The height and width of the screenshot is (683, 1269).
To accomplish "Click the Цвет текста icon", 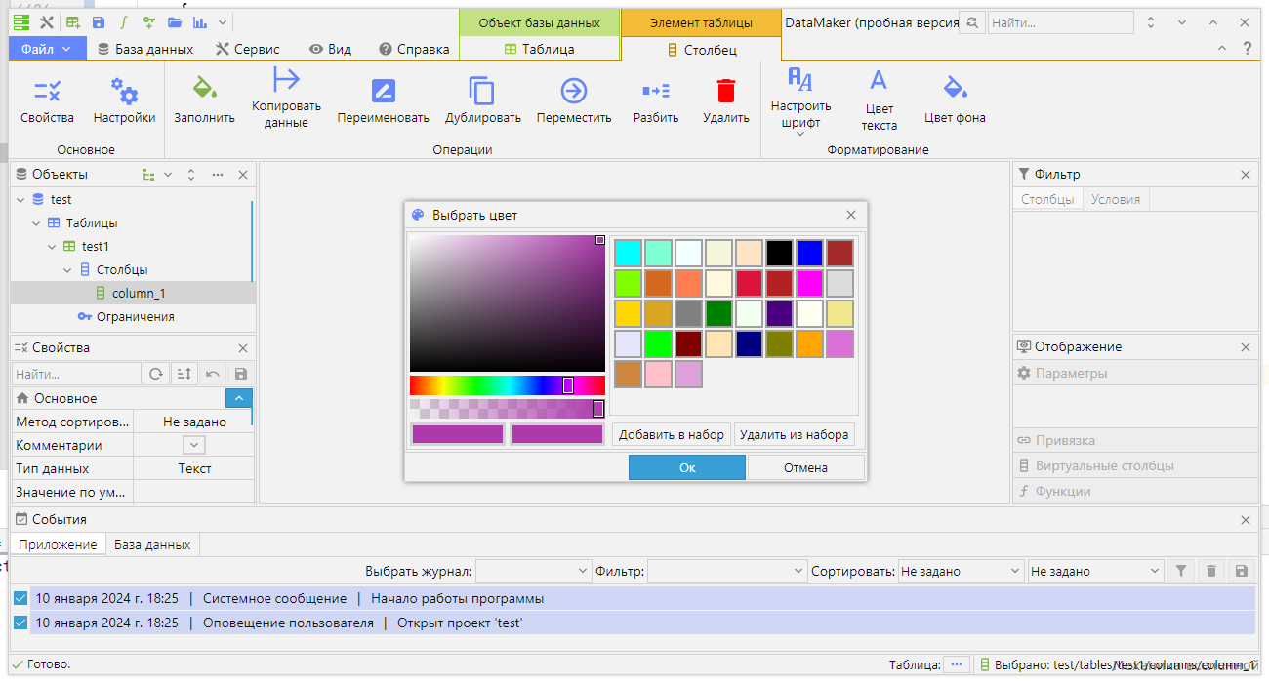I will (879, 80).
